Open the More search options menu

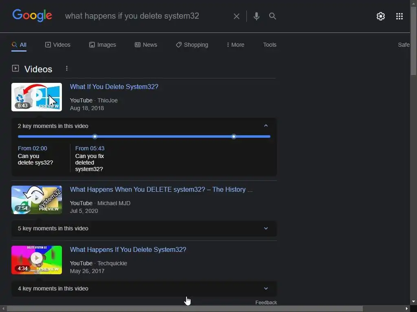pos(235,45)
